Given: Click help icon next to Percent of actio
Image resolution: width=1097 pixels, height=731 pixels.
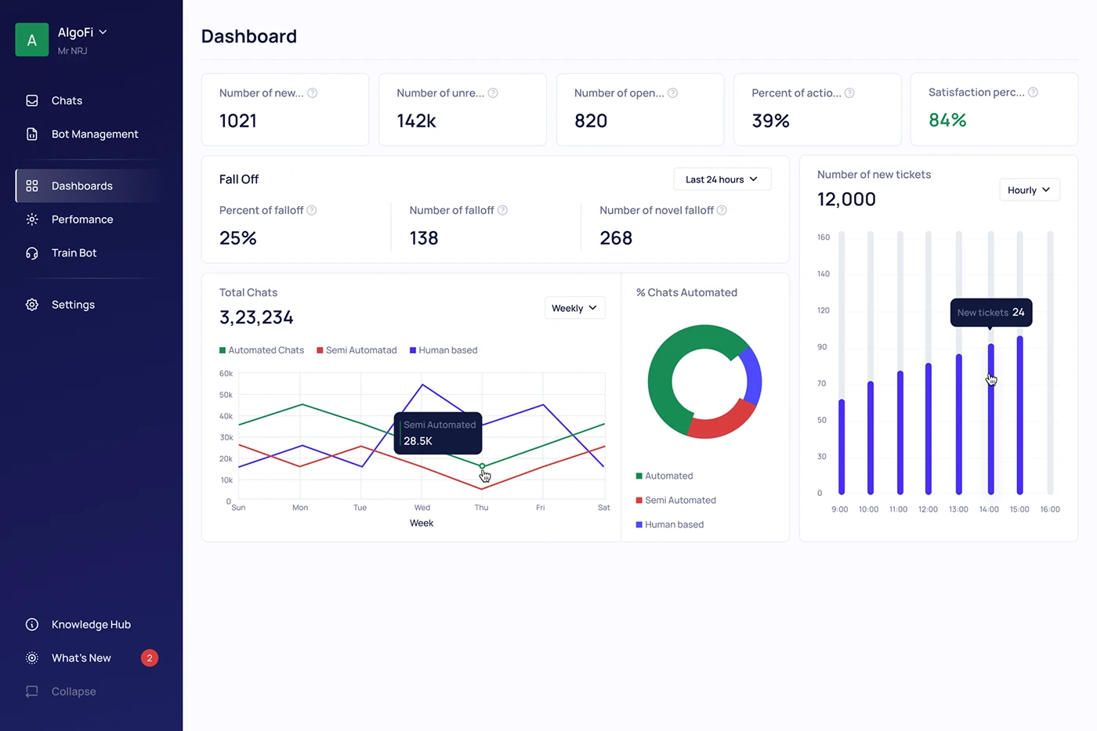Looking at the screenshot, I should point(849,93).
